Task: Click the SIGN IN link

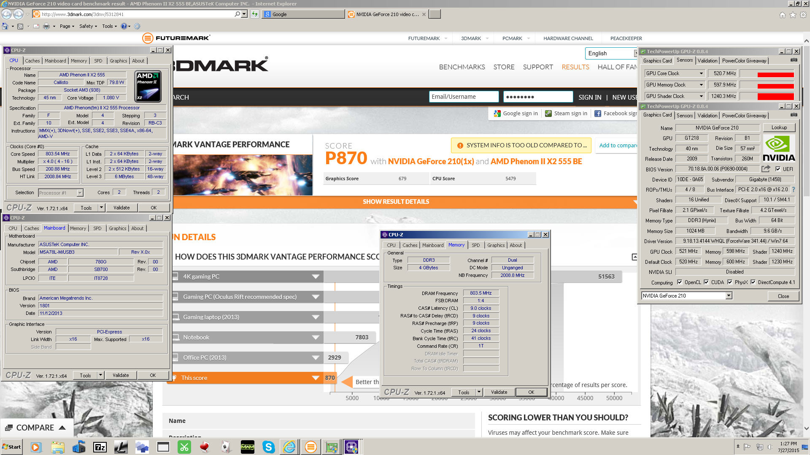Action: pos(590,97)
